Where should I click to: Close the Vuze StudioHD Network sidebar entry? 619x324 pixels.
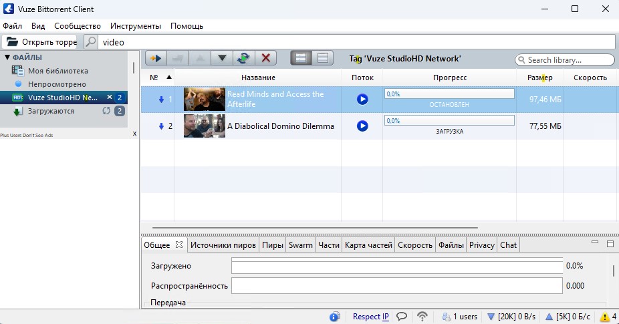(x=110, y=97)
